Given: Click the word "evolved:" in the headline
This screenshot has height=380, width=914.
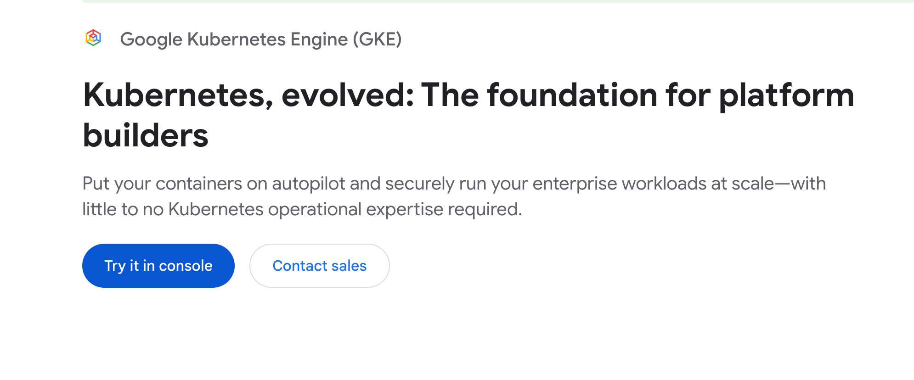Looking at the screenshot, I should click(348, 95).
